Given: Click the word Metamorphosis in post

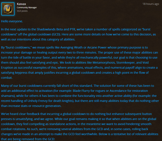Looking at the screenshot, I should click(x=104, y=62).
